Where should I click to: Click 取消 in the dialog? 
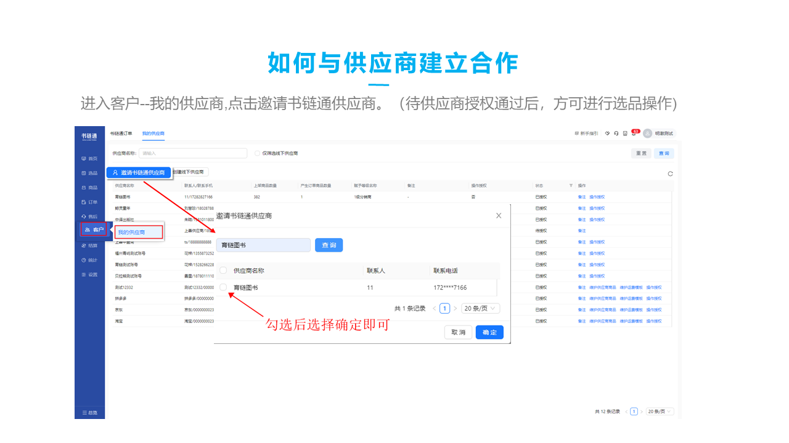pos(458,332)
